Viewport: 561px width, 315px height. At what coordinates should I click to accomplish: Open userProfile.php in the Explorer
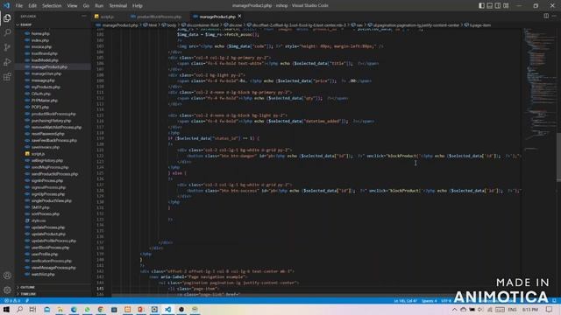coord(45,254)
